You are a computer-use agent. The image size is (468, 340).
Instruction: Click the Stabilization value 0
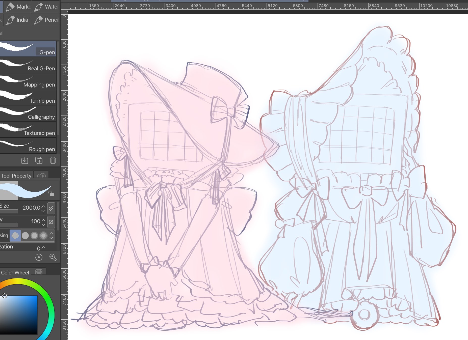39,248
